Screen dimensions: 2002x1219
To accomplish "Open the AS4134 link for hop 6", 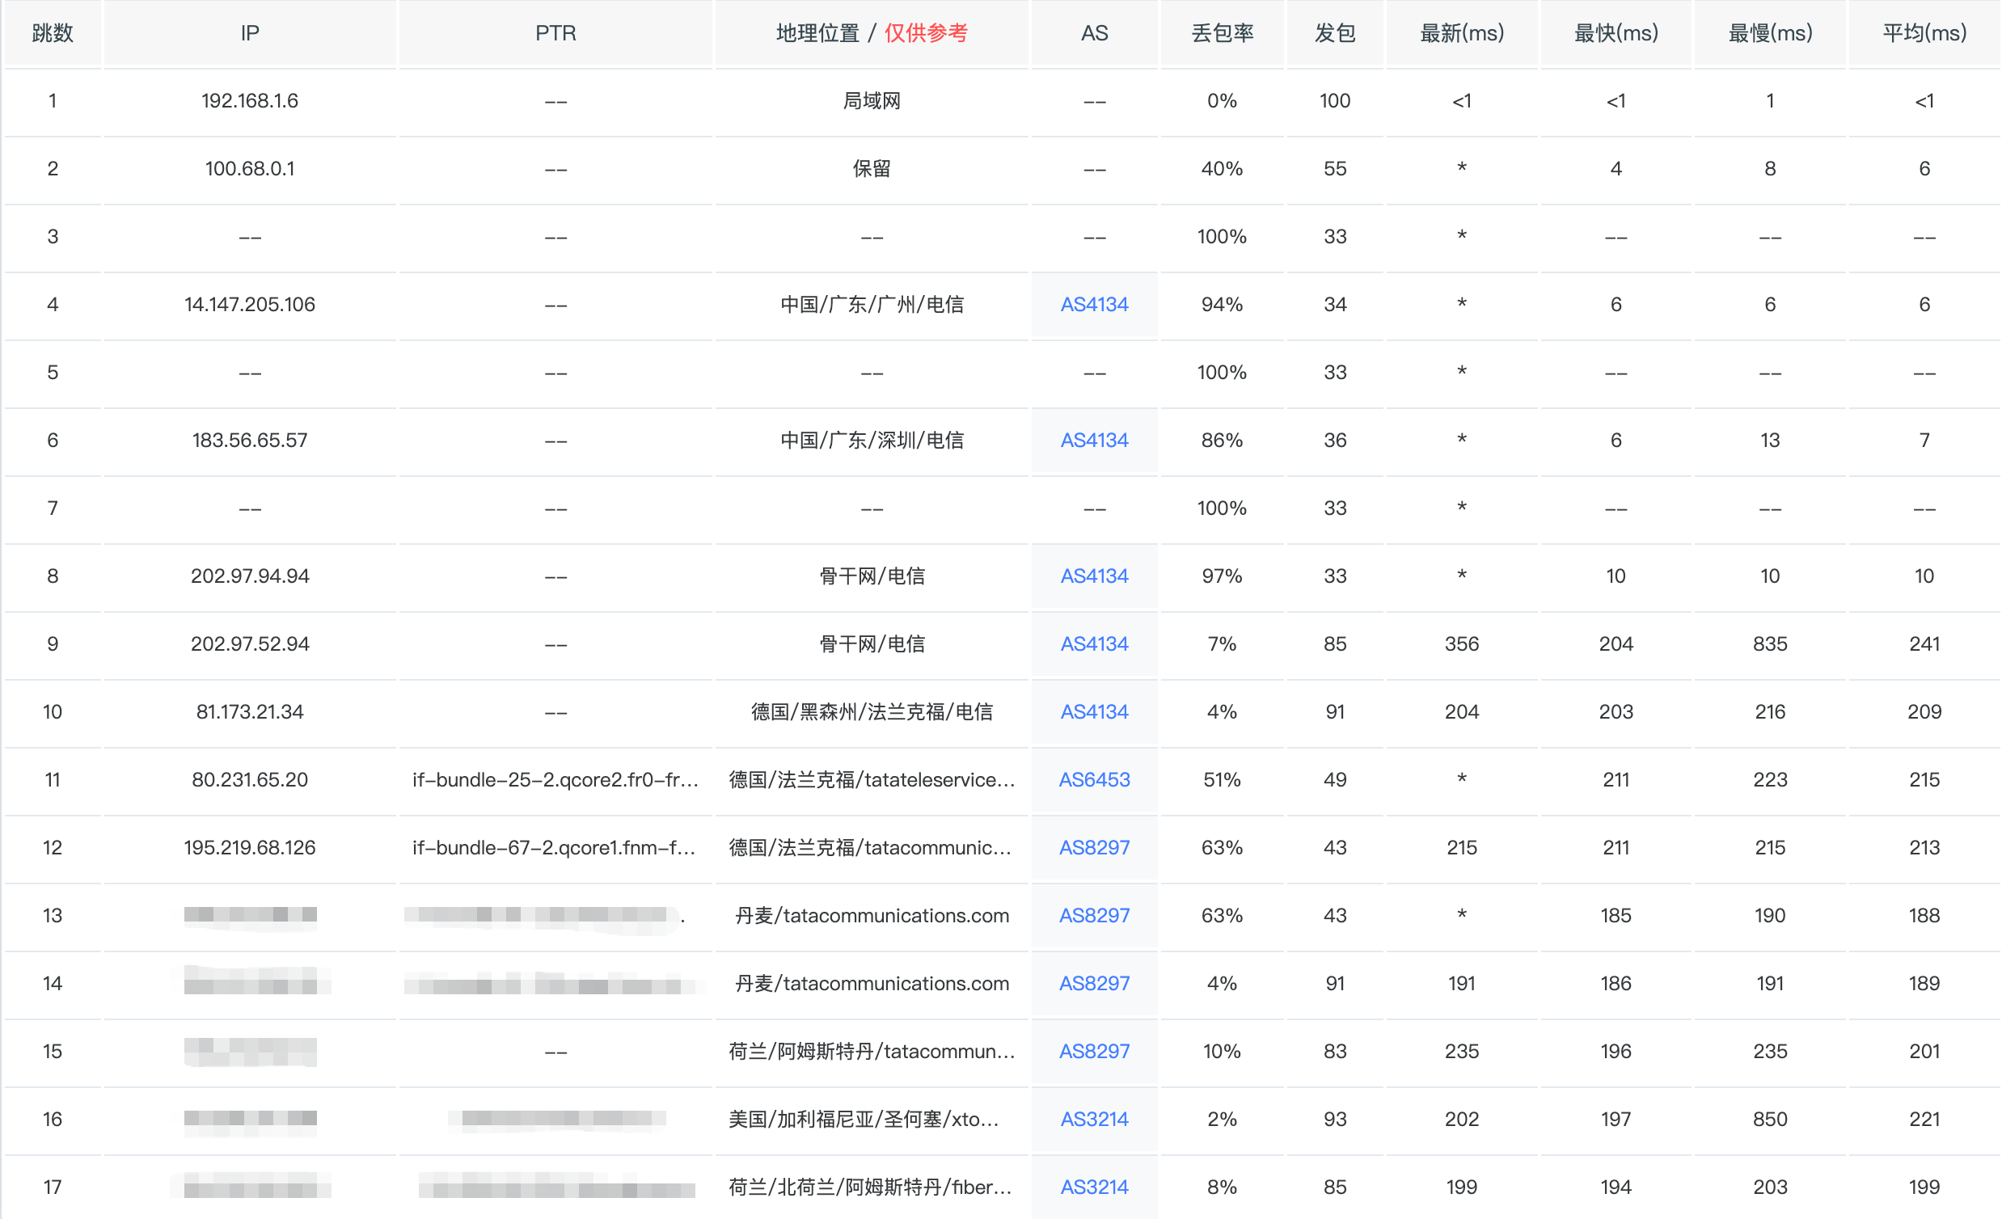I will (1094, 441).
